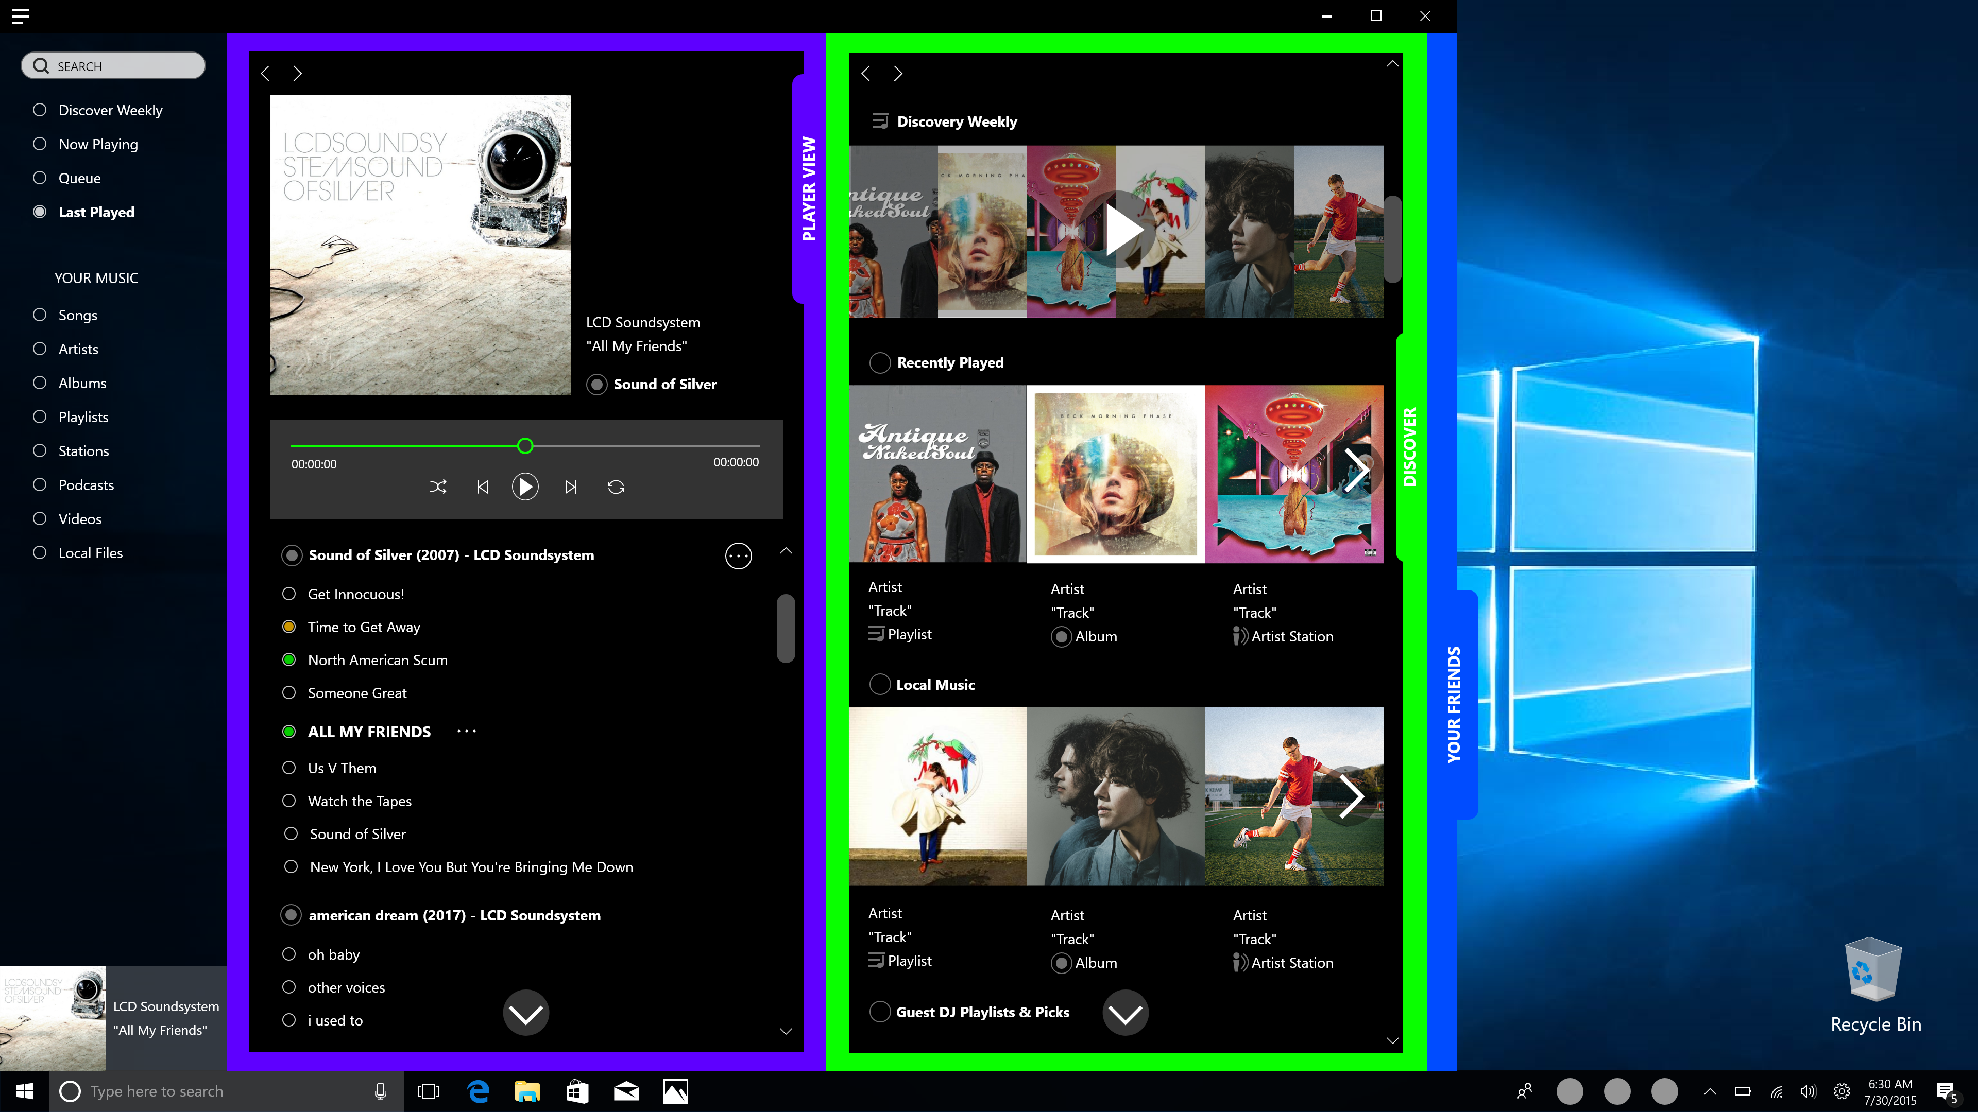Expand more sections with Discover down chevron
The width and height of the screenshot is (1978, 1112).
click(1126, 1013)
